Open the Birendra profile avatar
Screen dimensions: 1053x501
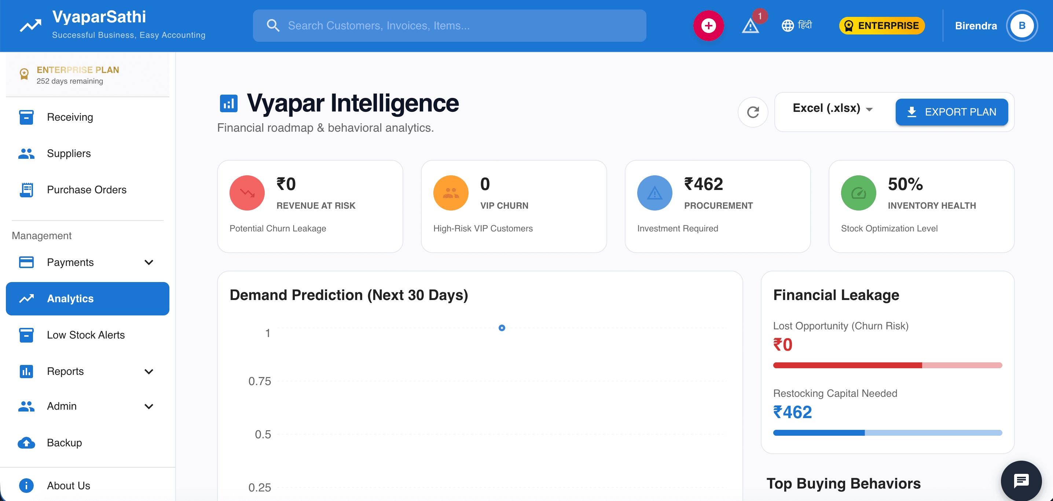1022,26
